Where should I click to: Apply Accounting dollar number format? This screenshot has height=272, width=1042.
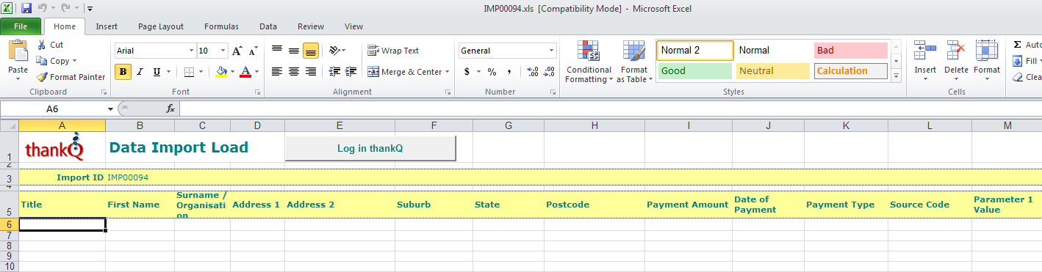point(467,72)
